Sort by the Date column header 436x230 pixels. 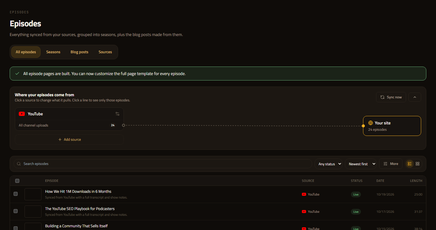click(380, 181)
